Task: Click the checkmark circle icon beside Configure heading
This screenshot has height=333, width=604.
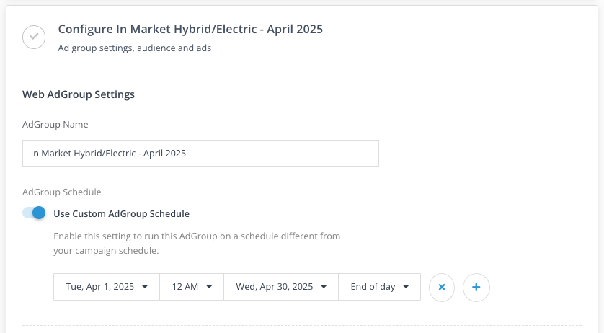Action: point(34,37)
